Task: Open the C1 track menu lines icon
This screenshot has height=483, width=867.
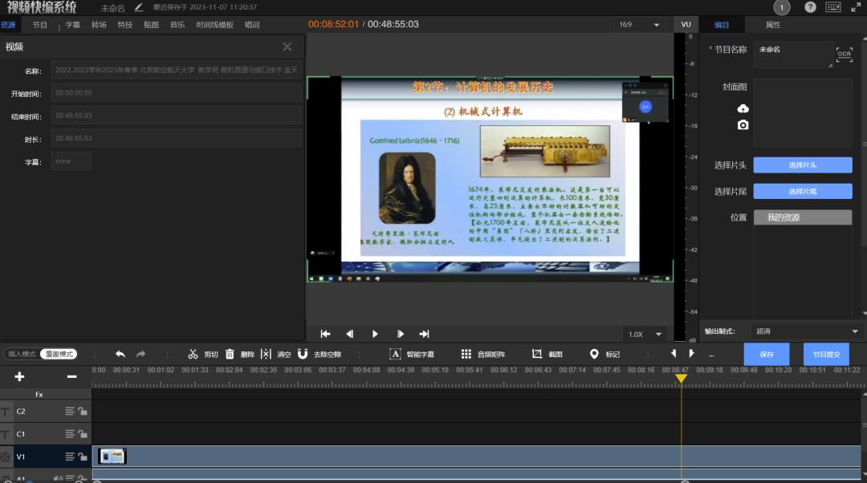Action: point(70,434)
